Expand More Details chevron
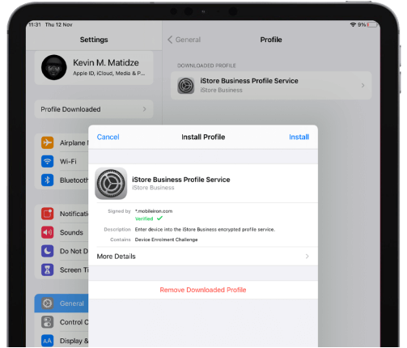407x348 pixels. (x=307, y=257)
